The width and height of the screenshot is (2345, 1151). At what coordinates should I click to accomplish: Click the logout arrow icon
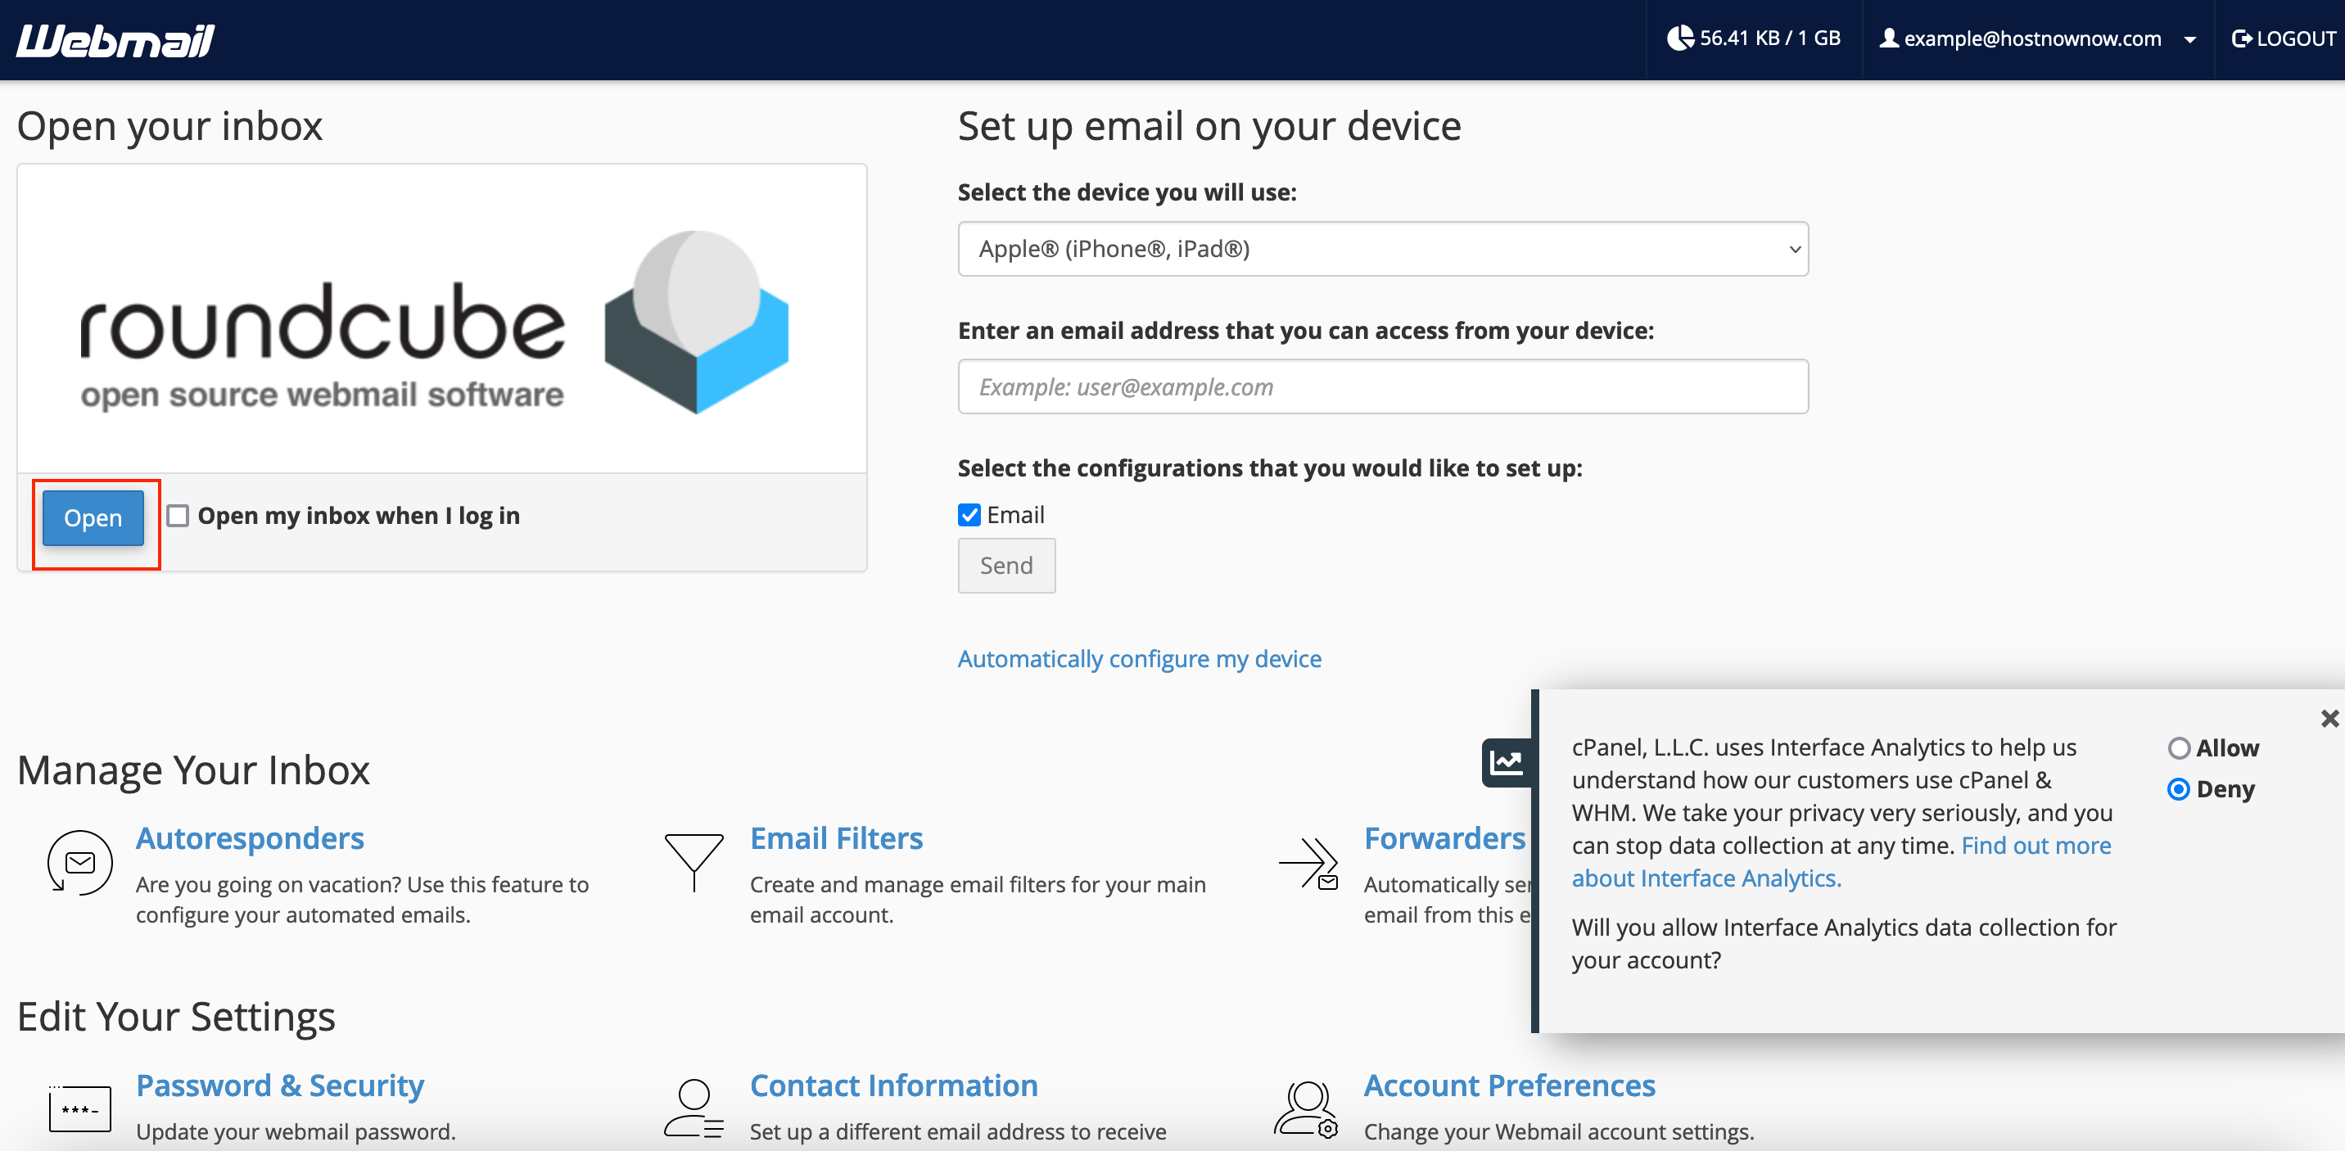(x=2241, y=38)
